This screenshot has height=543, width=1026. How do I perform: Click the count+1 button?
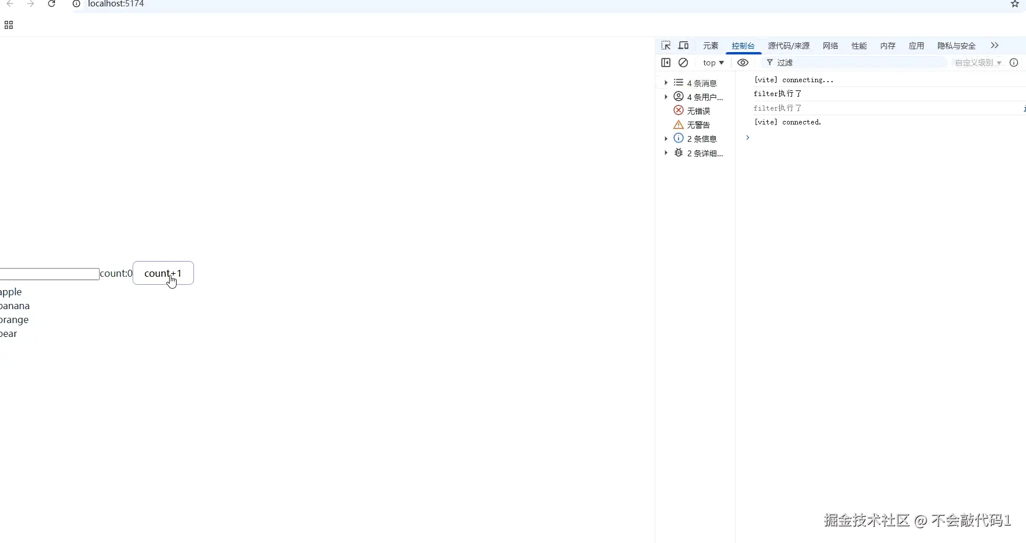click(163, 273)
